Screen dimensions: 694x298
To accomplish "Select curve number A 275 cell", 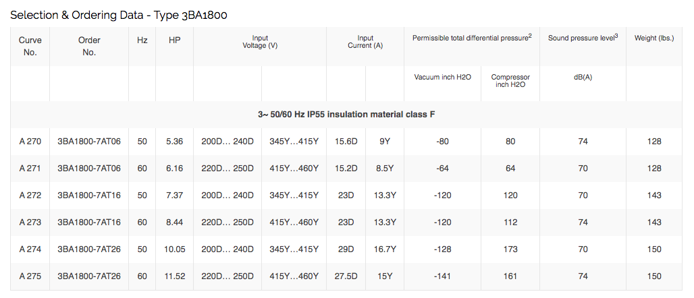I will [30, 276].
